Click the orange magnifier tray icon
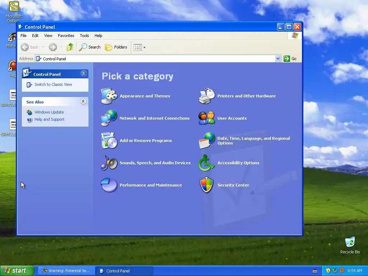Screen dimensions: 368x276 point(341,271)
